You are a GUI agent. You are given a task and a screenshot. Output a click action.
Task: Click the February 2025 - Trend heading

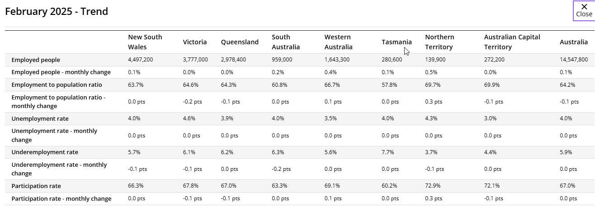(57, 11)
